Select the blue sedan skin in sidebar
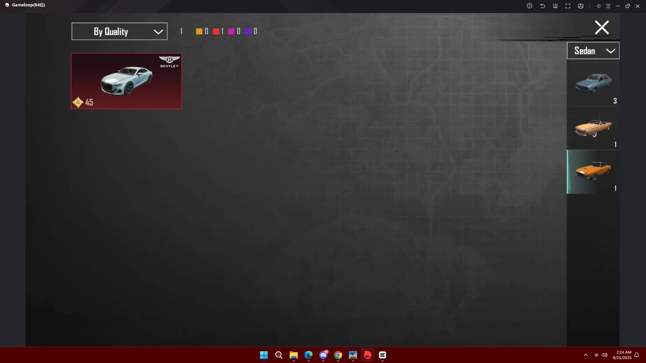 click(593, 84)
